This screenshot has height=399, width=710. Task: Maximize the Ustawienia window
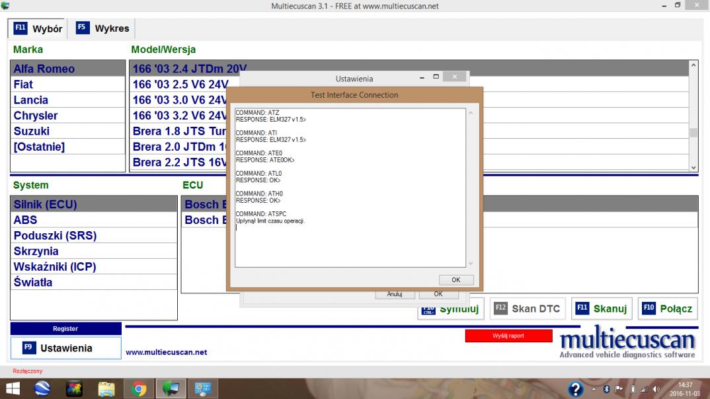point(436,77)
